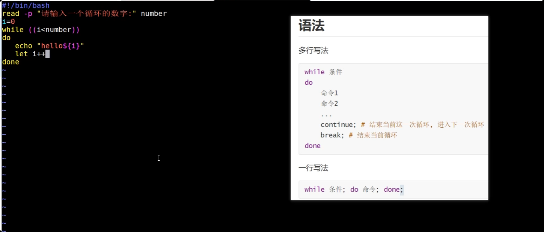Click the "hello${i}" string

pyautogui.click(x=60, y=46)
